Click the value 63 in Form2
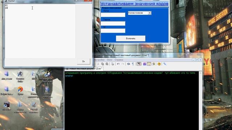This screenshot has width=232, height=130. (6, 5)
